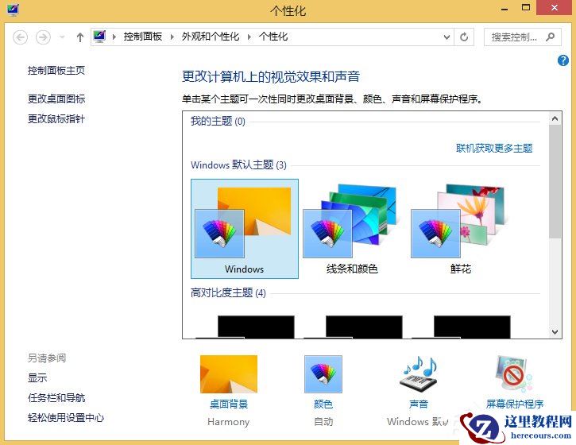
Task: Open 外观和个性化 breadcrumb
Action: [211, 37]
